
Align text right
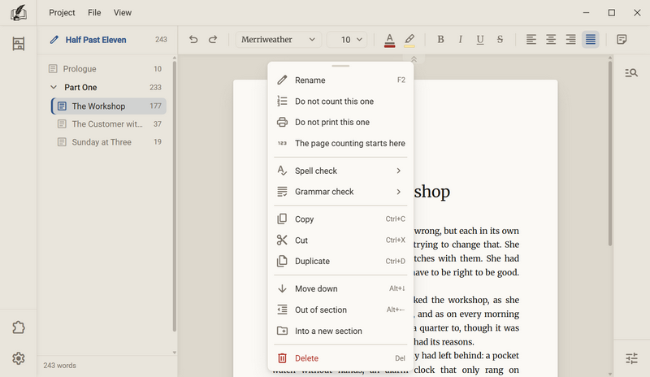(571, 39)
